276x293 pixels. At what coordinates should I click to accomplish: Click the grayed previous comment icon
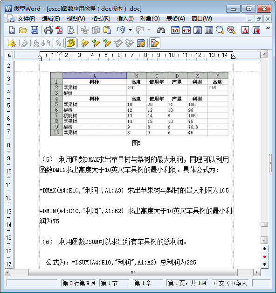46,43
